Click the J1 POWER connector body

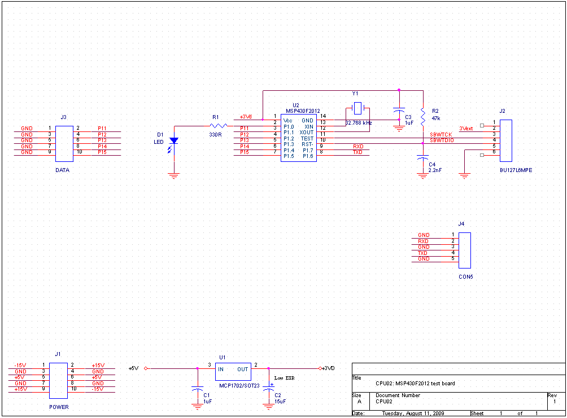coord(59,377)
